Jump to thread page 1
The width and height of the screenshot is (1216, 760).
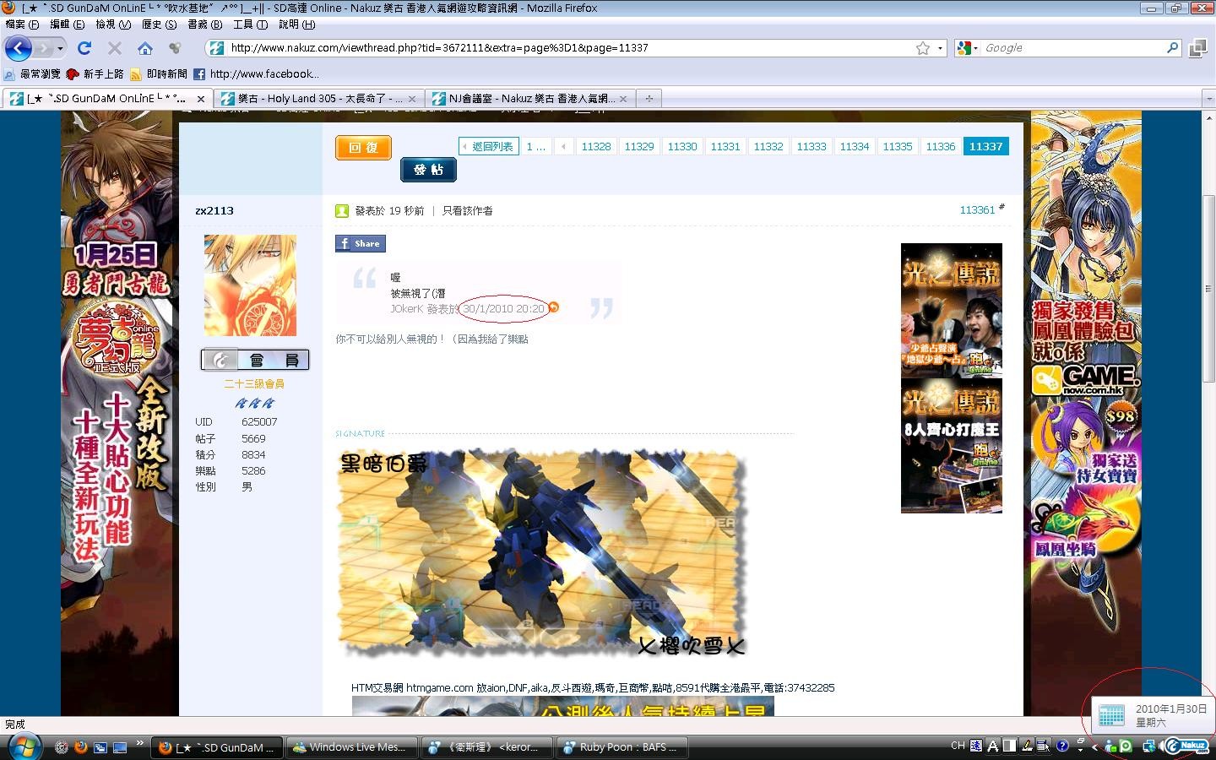535,146
